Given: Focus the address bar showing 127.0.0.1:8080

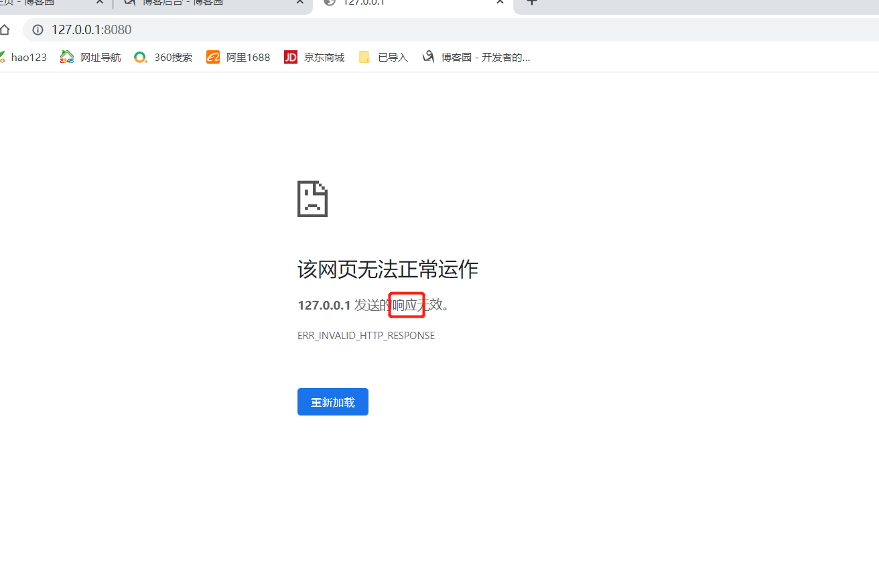Looking at the screenshot, I should tap(451, 29).
